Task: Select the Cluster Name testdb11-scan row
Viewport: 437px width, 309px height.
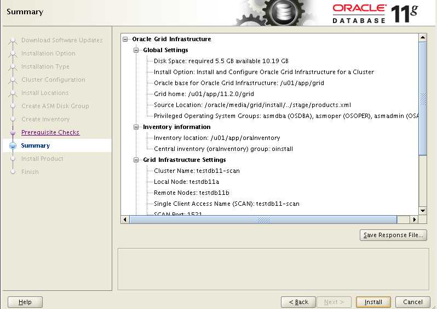Action: coord(197,171)
